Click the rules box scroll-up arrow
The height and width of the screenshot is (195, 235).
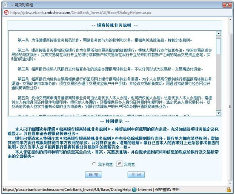(x=219, y=34)
